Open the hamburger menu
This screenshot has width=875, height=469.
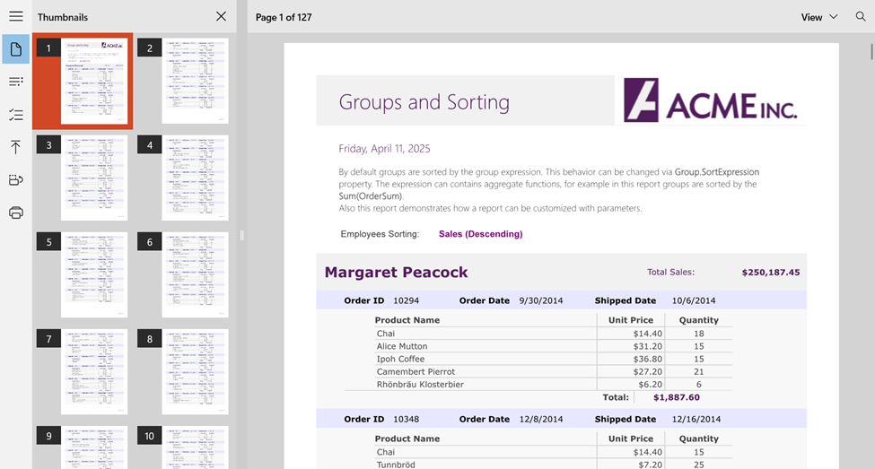click(x=15, y=17)
